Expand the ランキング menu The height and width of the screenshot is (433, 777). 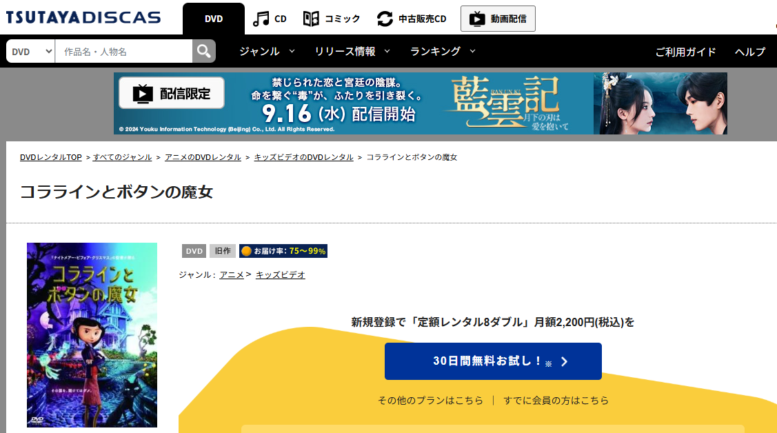click(x=443, y=51)
